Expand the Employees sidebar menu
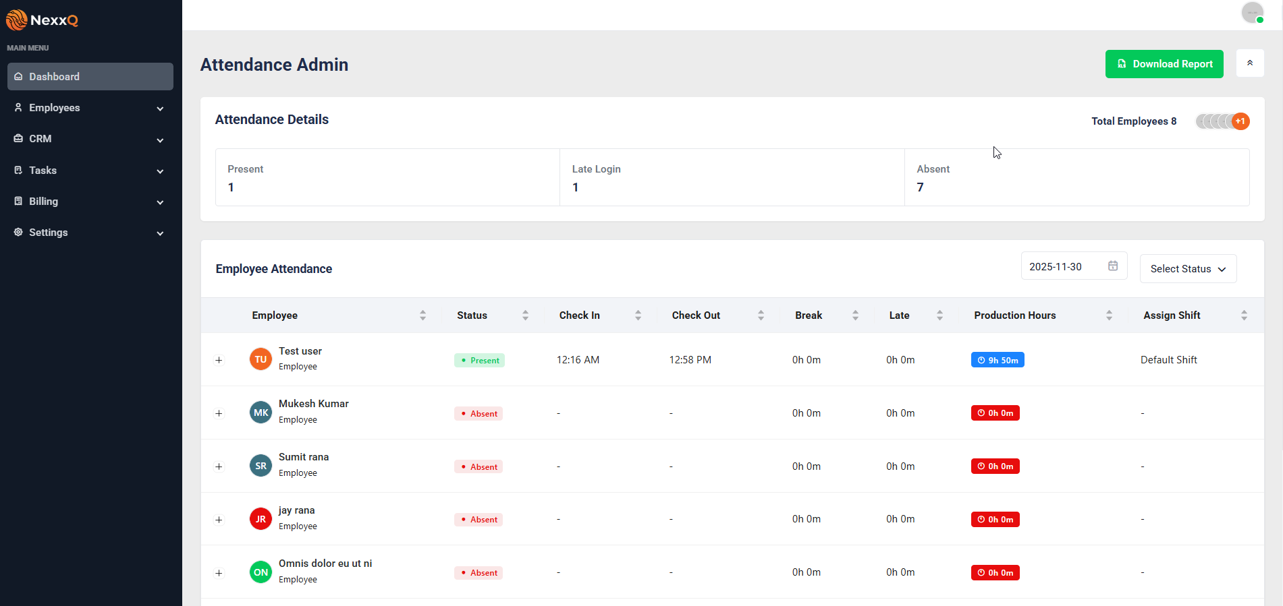This screenshot has height=606, width=1283. point(90,108)
